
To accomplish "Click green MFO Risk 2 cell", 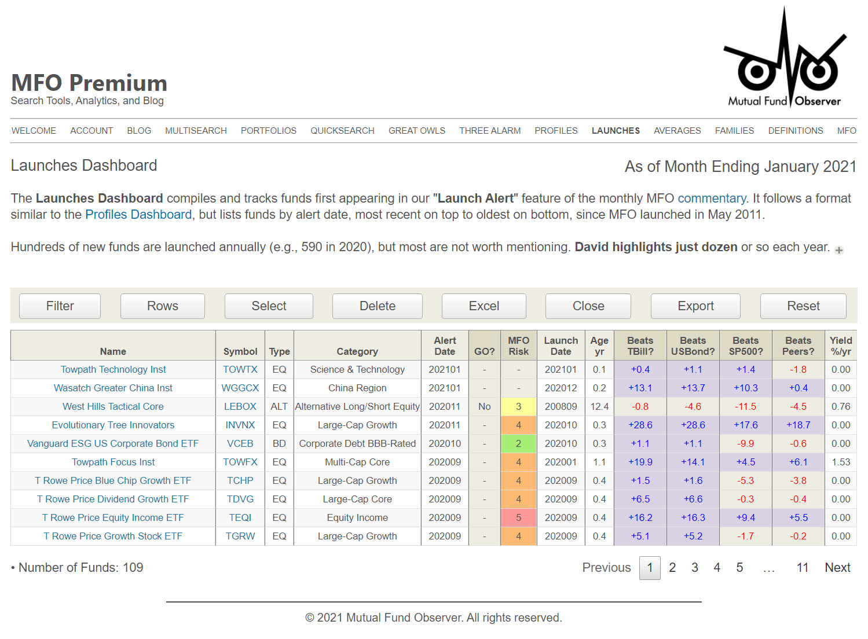I will click(519, 444).
